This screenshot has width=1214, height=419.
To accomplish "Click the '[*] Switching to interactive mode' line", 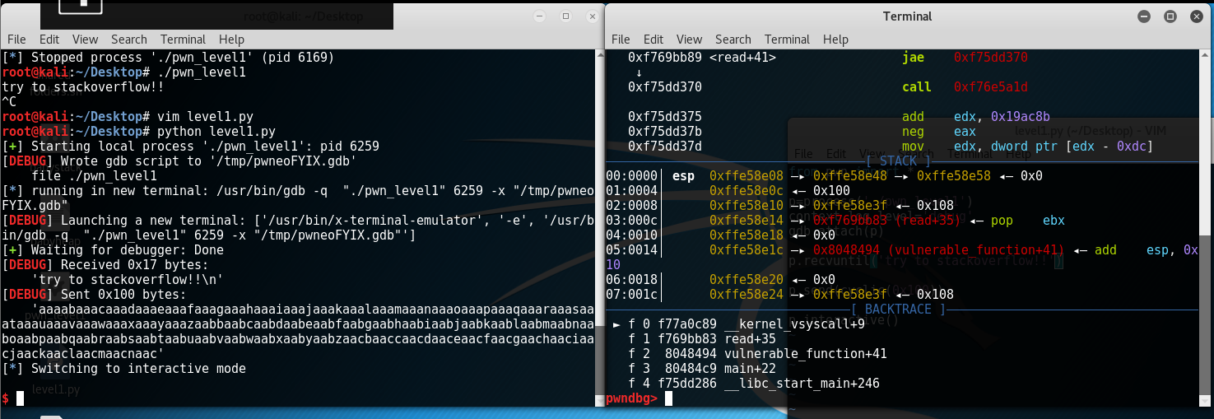I will pos(124,369).
